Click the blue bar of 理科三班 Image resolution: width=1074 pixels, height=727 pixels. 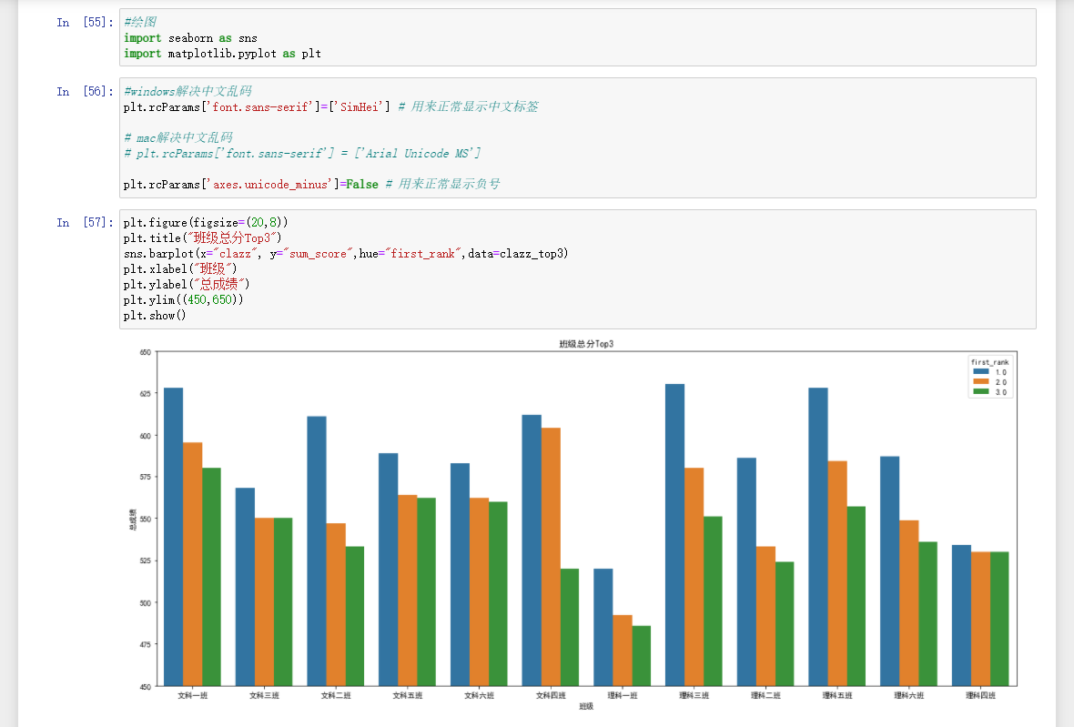point(674,535)
